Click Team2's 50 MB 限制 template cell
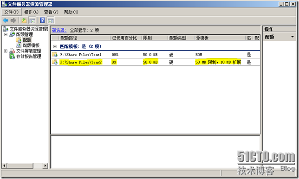This screenshot has width=299, height=179. [x=218, y=62]
